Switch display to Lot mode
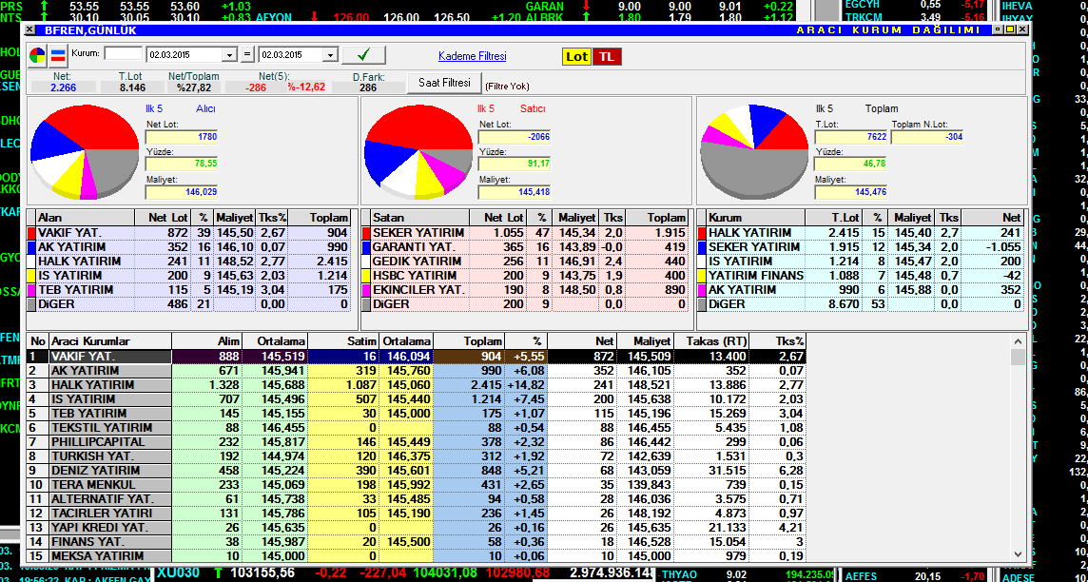Image resolution: width=1088 pixels, height=582 pixels. coord(576,57)
